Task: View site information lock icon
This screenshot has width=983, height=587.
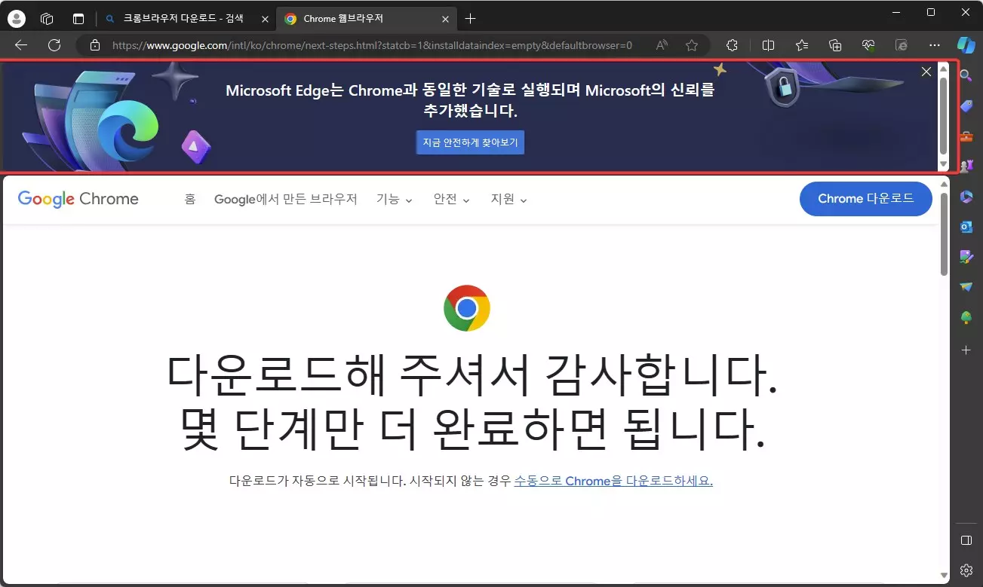Action: pyautogui.click(x=94, y=45)
